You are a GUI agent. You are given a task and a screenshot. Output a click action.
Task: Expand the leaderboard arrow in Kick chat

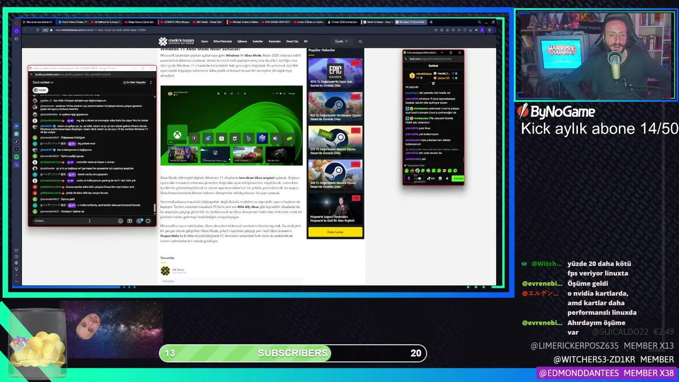click(433, 83)
